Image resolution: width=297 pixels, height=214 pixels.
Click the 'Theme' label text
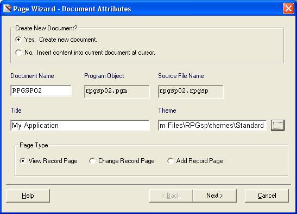[x=167, y=111]
